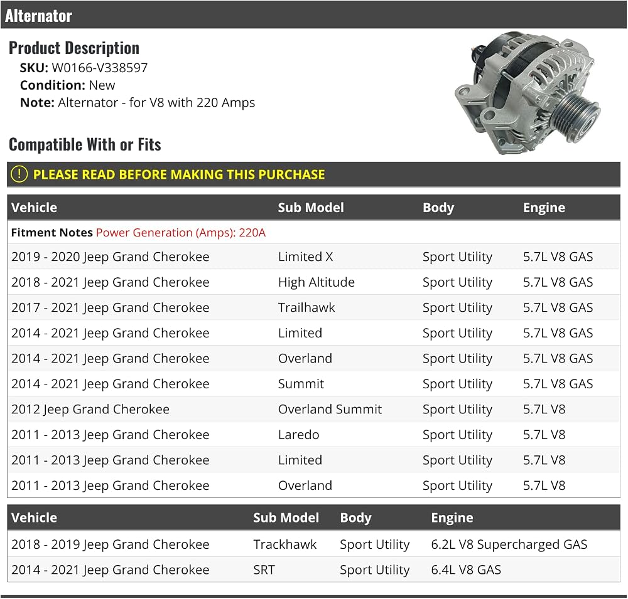
Task: Click the PLEASE READ BEFORE MAKING THIS PURCHASE banner
Action: click(x=313, y=174)
